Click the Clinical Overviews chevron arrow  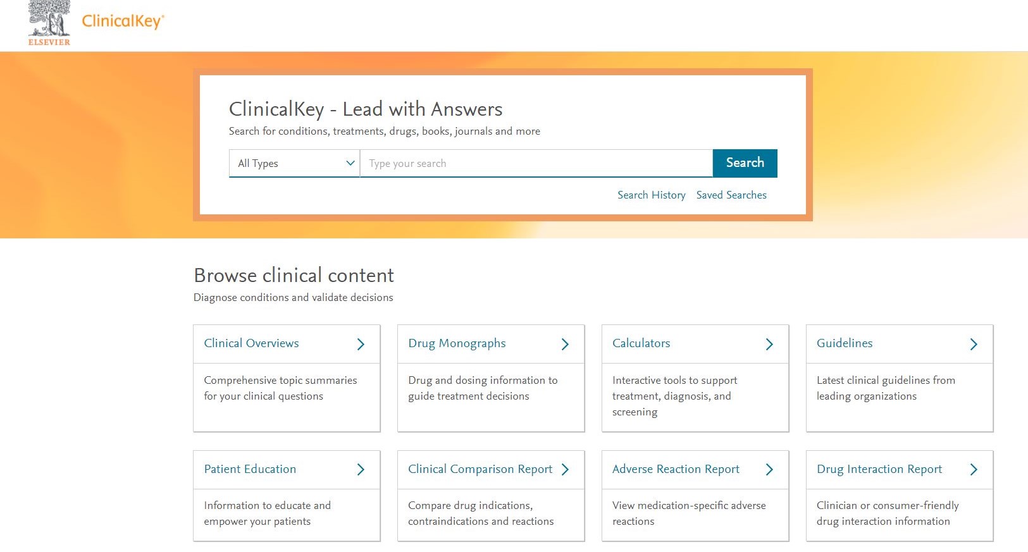point(361,344)
